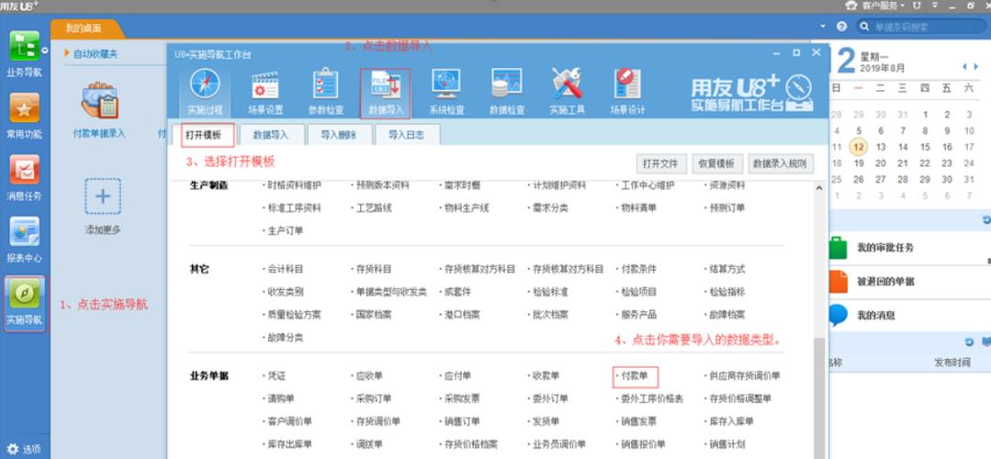Open 我的消息 chat bubble icon
The width and height of the screenshot is (991, 459).
(838, 315)
